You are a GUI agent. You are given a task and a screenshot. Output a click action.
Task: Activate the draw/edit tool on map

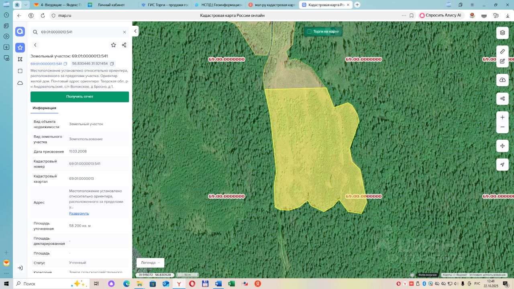(x=502, y=61)
